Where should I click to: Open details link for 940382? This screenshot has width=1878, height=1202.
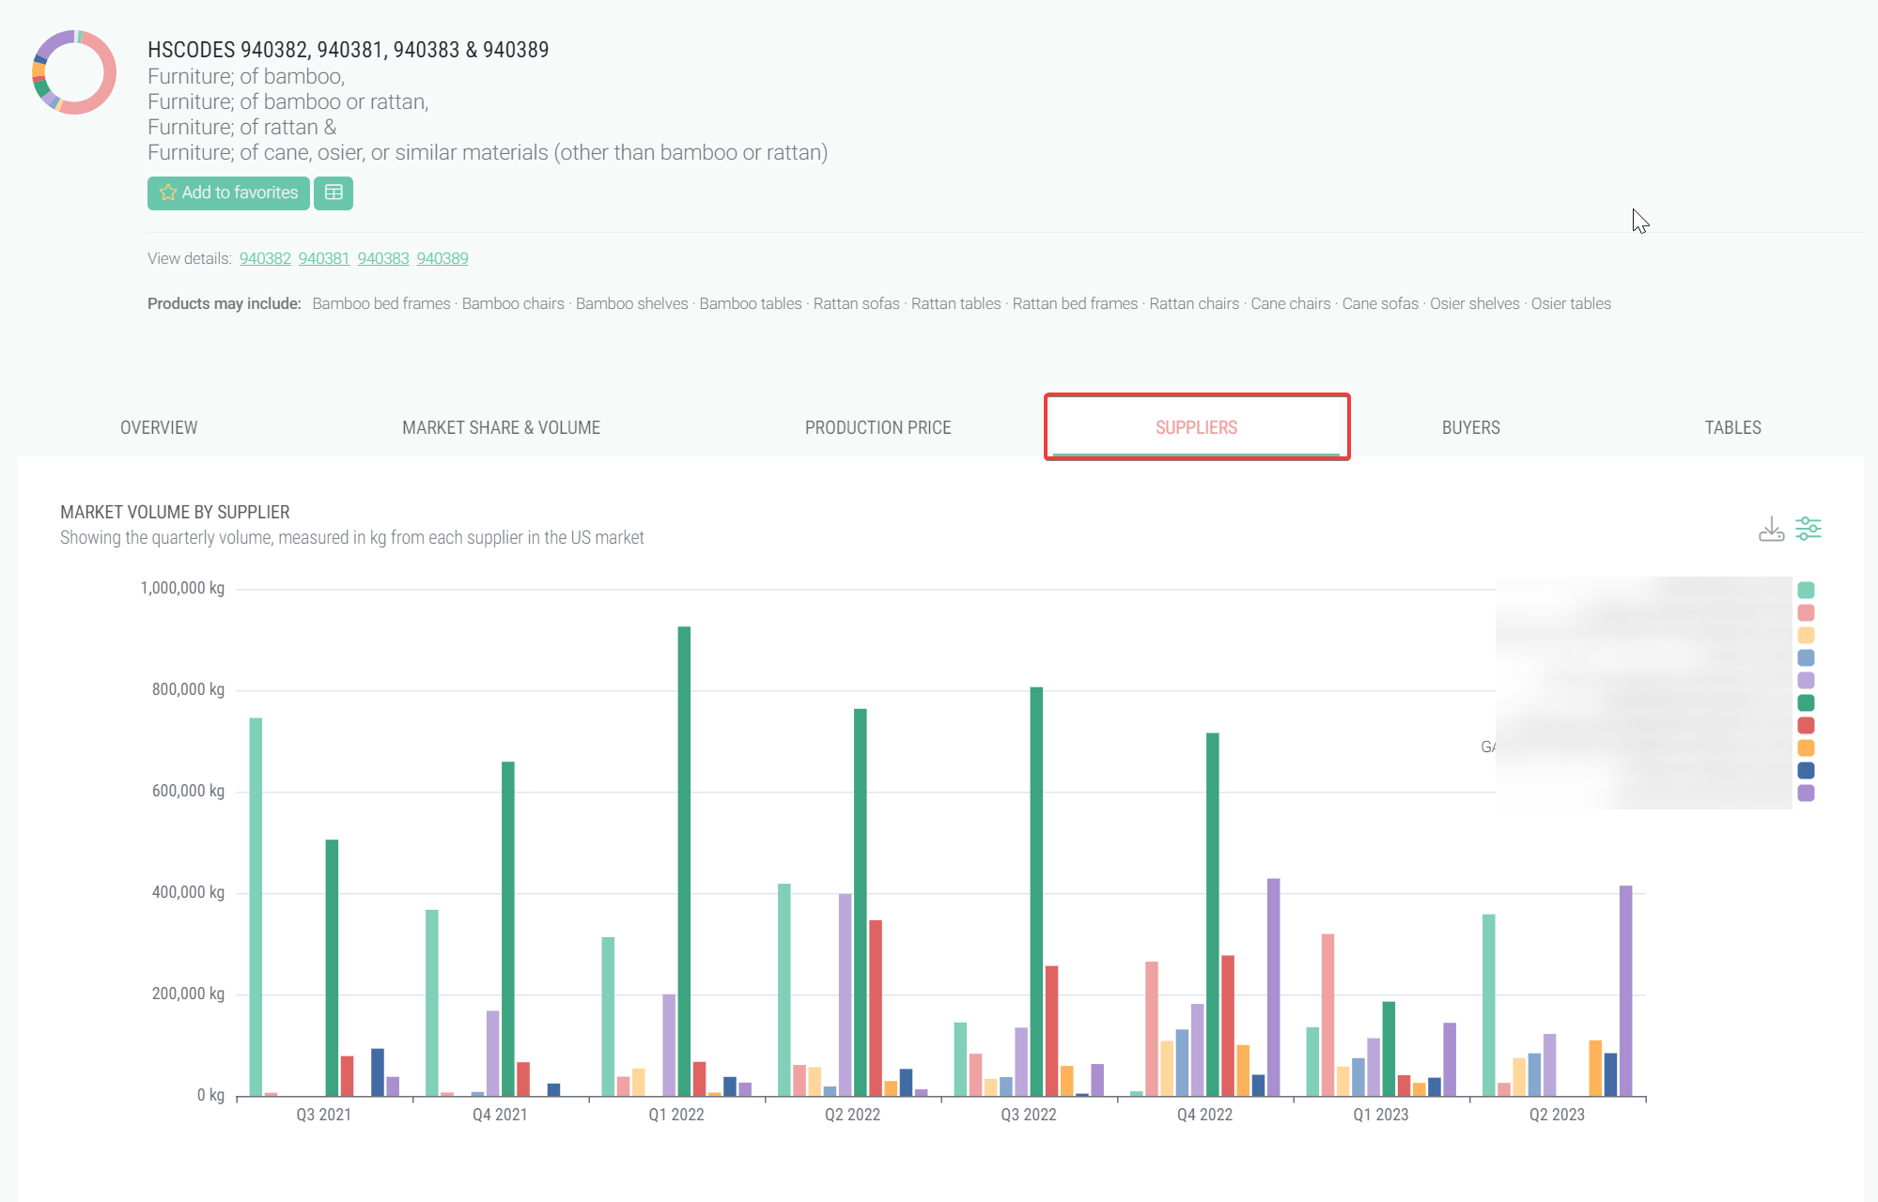[x=265, y=258]
